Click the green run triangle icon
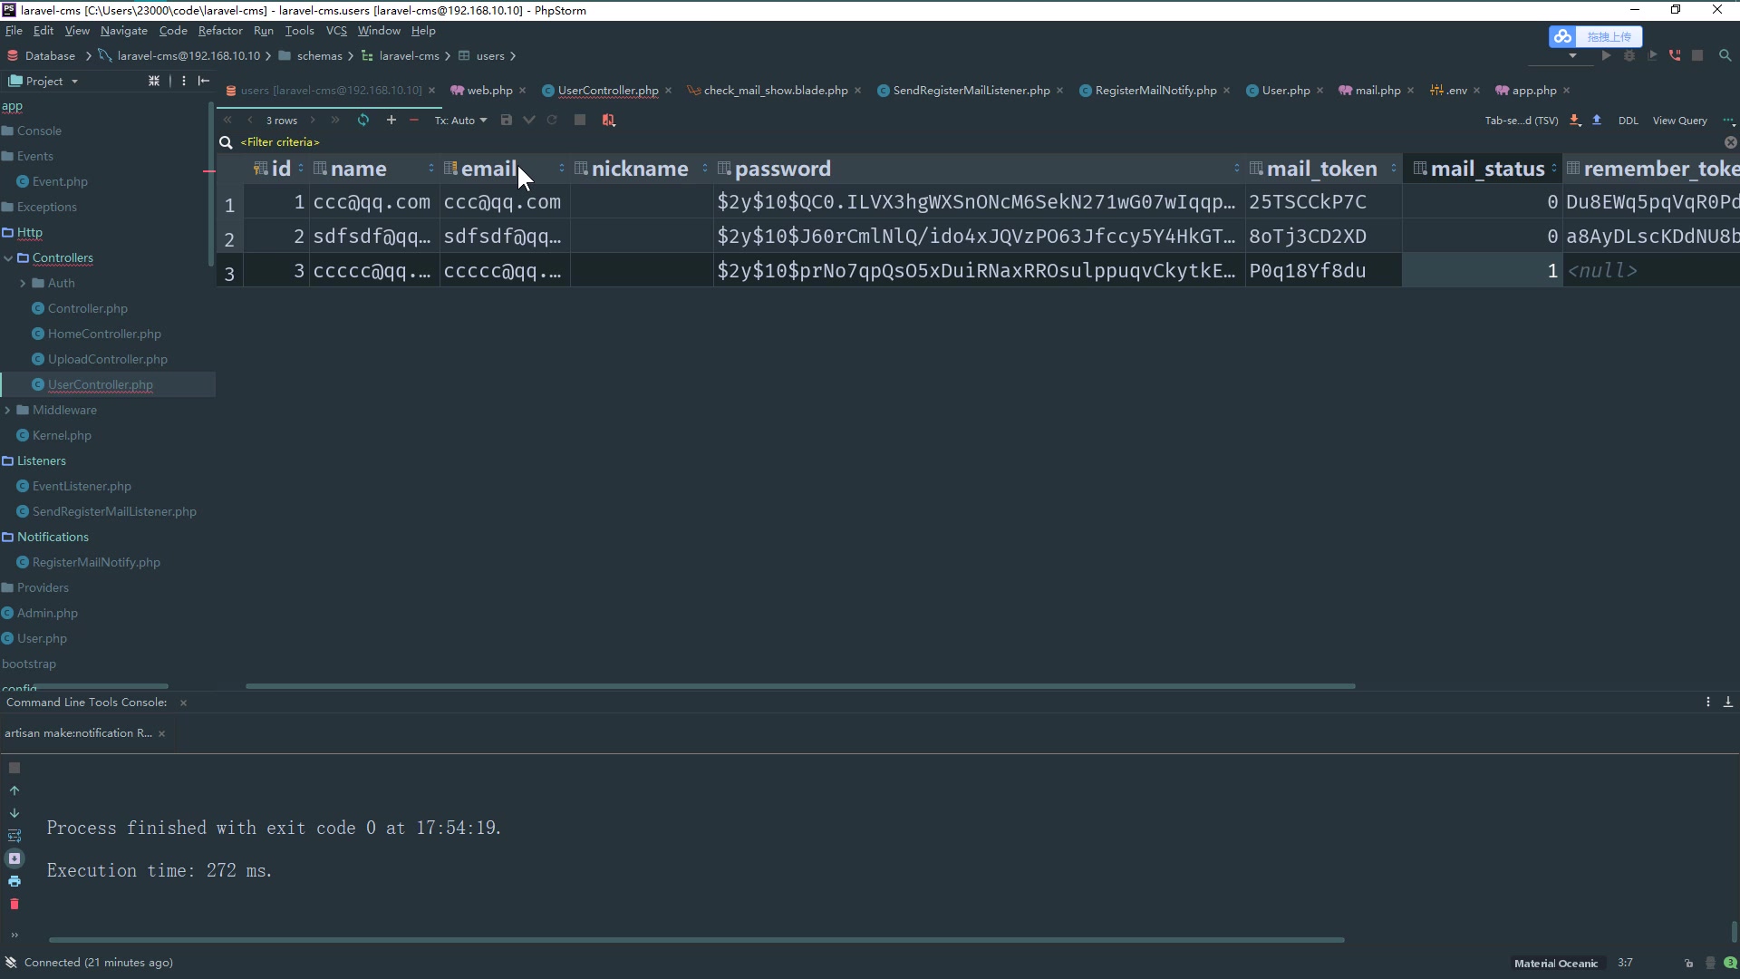1740x979 pixels. [1606, 56]
